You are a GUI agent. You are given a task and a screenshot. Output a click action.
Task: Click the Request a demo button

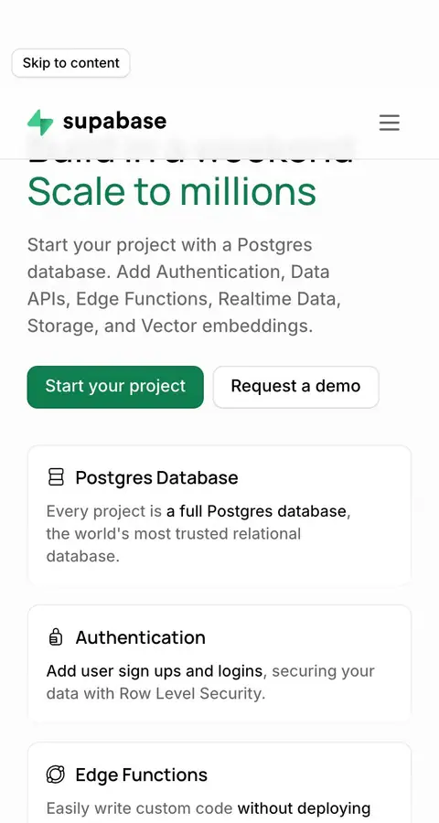click(295, 386)
